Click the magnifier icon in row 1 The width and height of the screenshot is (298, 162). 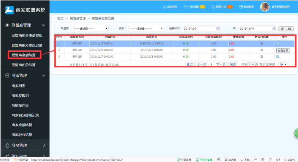pos(278,44)
